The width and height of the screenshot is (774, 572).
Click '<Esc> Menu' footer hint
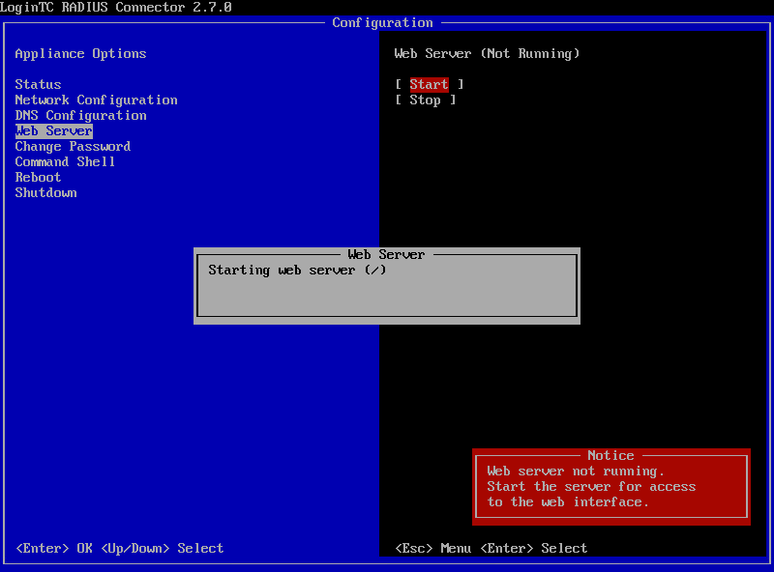click(432, 549)
